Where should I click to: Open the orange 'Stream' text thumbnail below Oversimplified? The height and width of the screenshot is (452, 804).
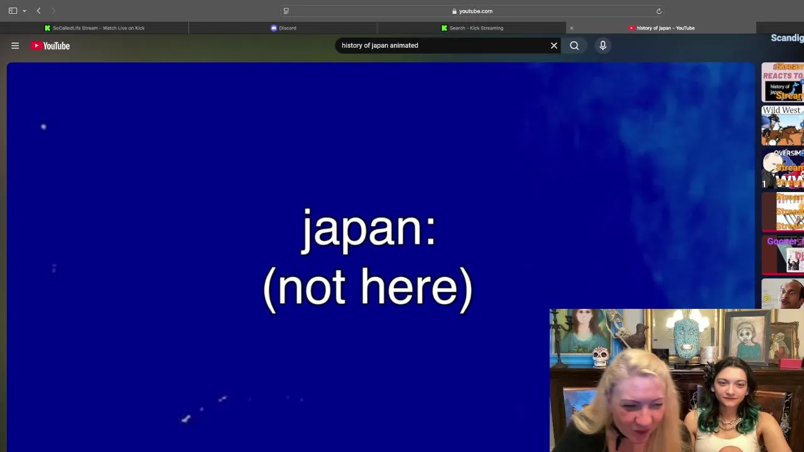[783, 212]
